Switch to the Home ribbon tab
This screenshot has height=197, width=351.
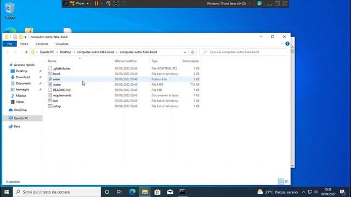pos(24,44)
